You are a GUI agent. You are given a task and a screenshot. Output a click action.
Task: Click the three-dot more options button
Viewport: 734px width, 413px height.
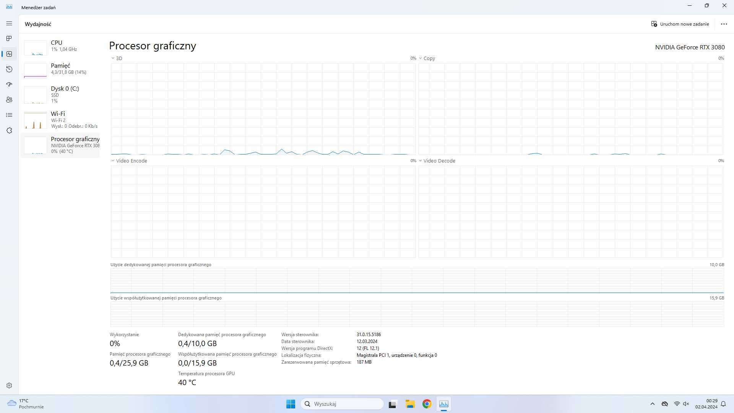click(724, 24)
